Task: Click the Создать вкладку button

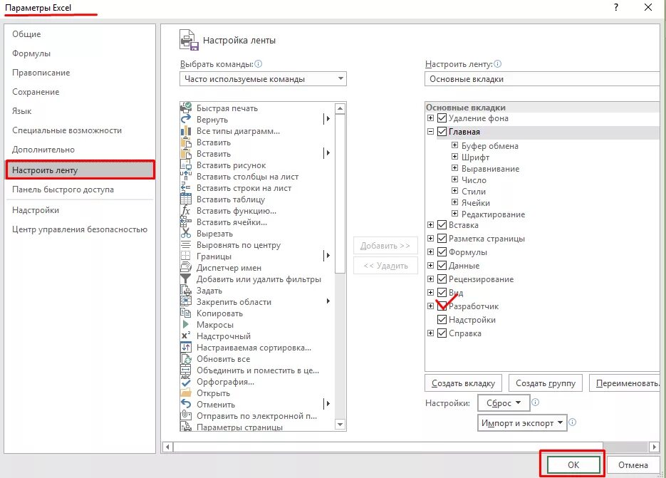Action: 463,383
